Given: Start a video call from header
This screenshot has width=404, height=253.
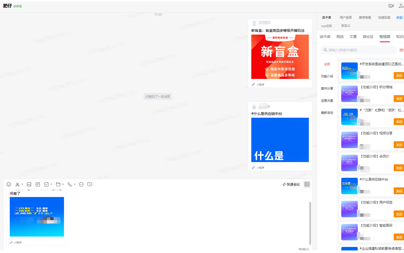Looking at the screenshot, I should click(391, 6).
